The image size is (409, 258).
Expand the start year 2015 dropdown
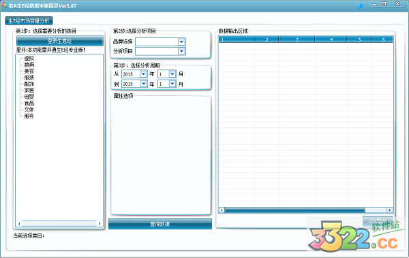(x=143, y=74)
